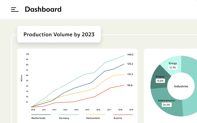Click the Dashboard page title
This screenshot has height=123, width=197.
tap(43, 9)
